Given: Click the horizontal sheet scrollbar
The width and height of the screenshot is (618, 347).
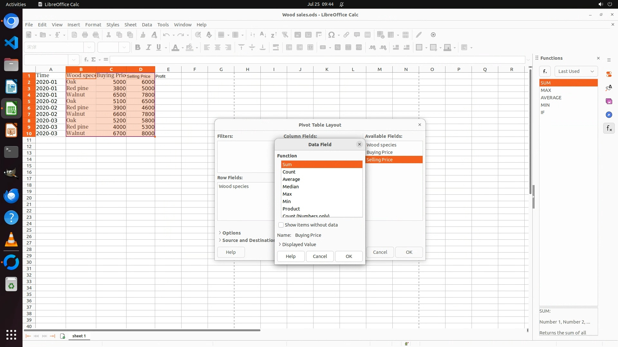Looking at the screenshot, I should tap(142, 330).
